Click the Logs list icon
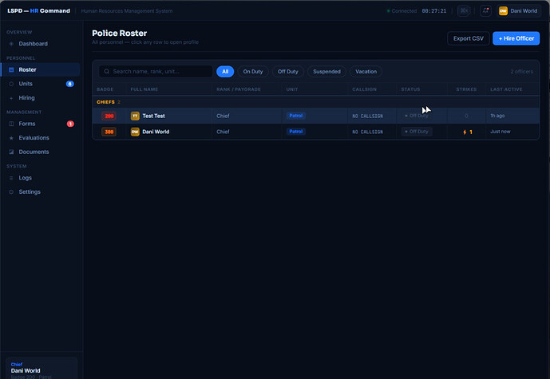Screen dimensions: 550x379 (11, 178)
